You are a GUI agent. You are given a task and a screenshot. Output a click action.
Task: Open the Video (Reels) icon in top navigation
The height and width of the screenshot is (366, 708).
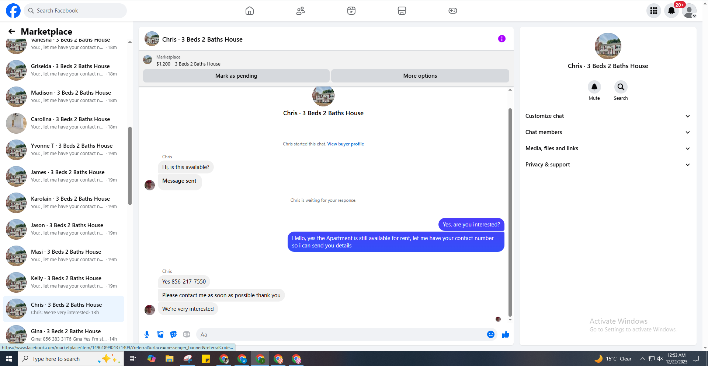click(x=351, y=11)
